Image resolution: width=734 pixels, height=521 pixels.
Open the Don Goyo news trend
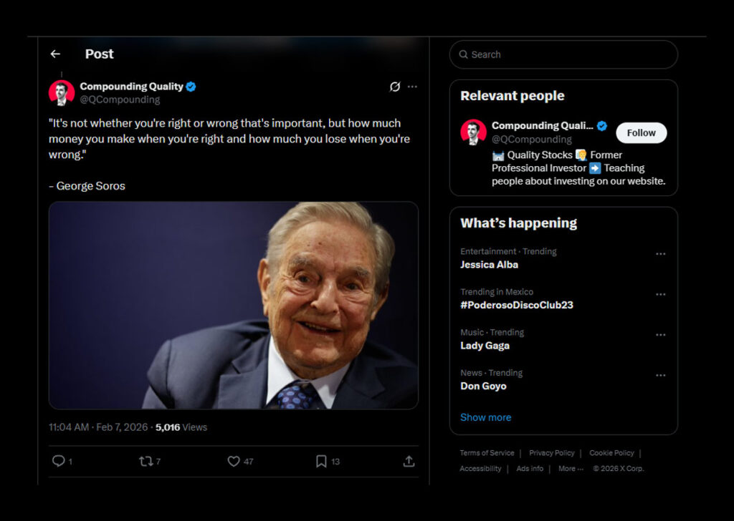tap(483, 386)
